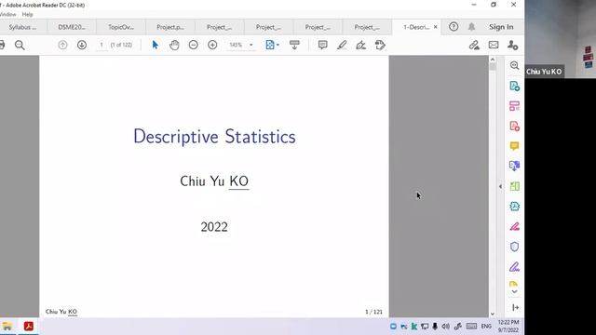596x335 pixels.
Task: Open the Window menu
Action: [x=8, y=15]
